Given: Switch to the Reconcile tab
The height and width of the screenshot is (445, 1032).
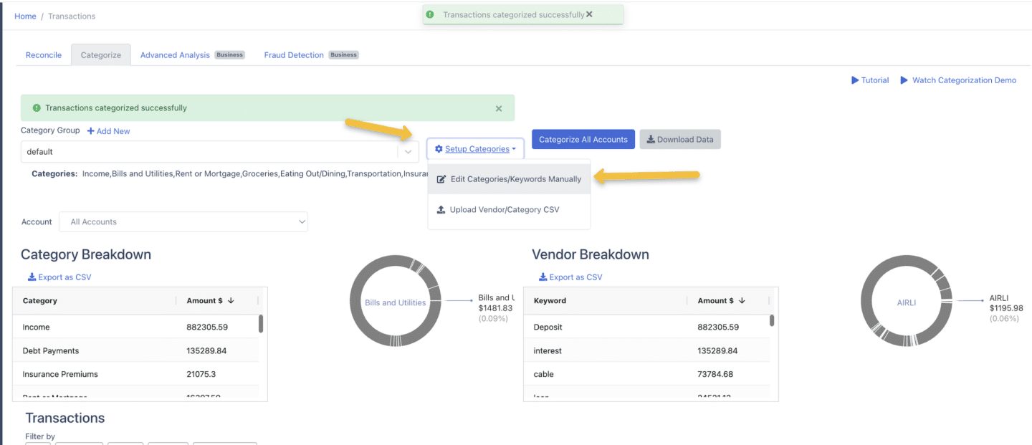Looking at the screenshot, I should click(x=43, y=54).
